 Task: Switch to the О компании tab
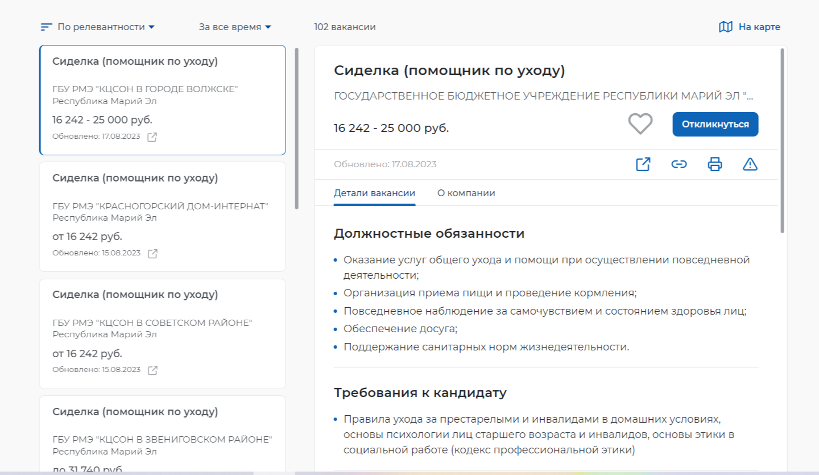466,193
